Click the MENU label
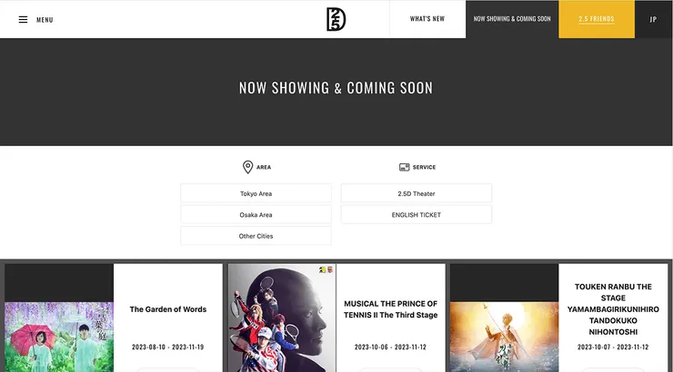Viewport: 673px width, 372px height. point(45,20)
